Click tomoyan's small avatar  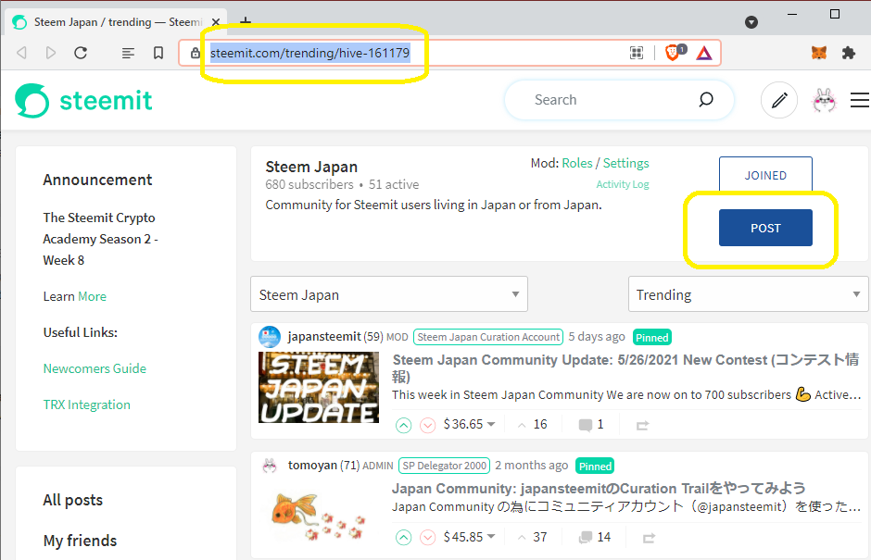[x=270, y=465]
